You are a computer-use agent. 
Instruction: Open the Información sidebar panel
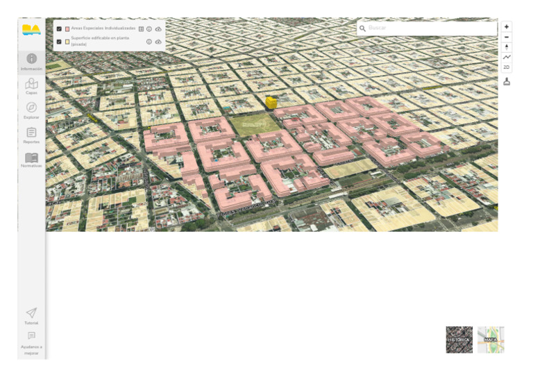point(31,62)
